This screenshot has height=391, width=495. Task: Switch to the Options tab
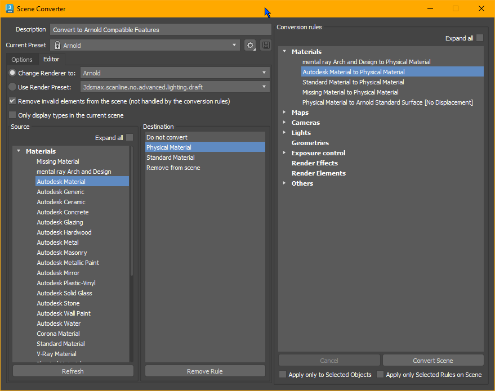[22, 60]
